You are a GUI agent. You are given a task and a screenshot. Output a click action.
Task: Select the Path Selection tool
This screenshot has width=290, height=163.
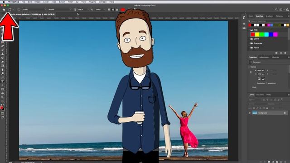pos(2,86)
